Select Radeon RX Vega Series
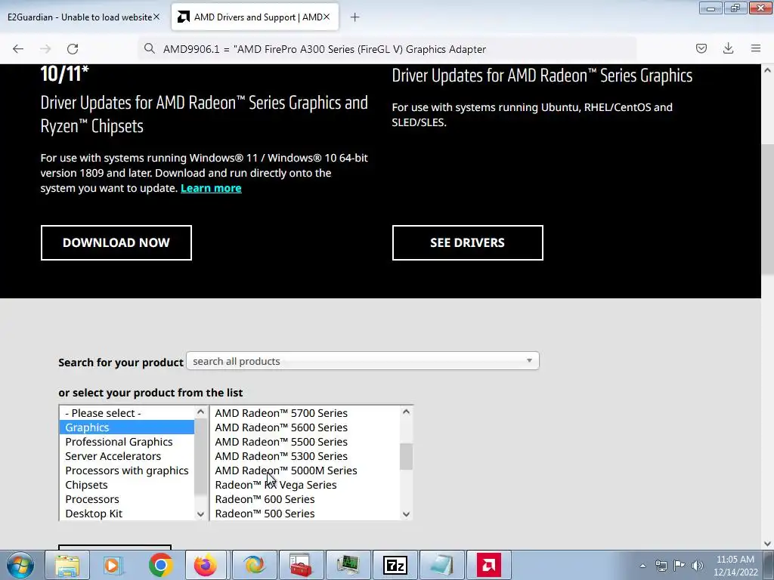774x580 pixels. pyautogui.click(x=305, y=484)
